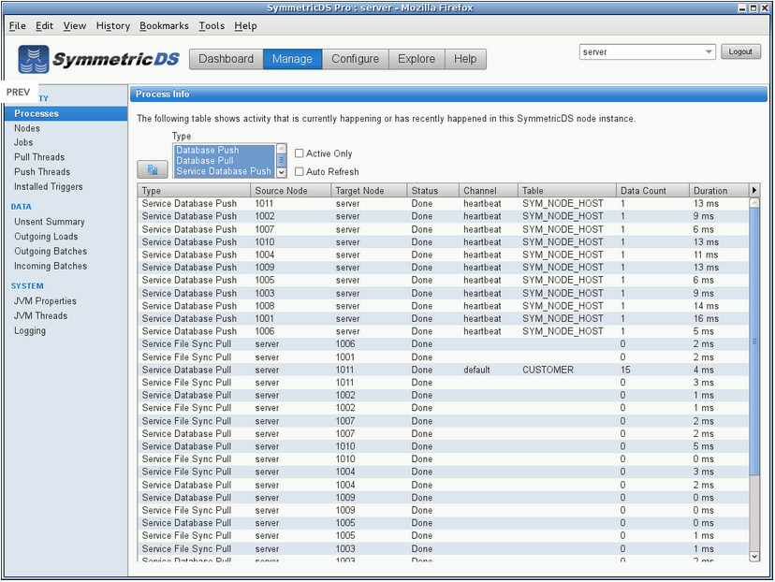Image resolution: width=775 pixels, height=582 pixels.
Task: View Outgoing Batches
Action: tap(51, 252)
